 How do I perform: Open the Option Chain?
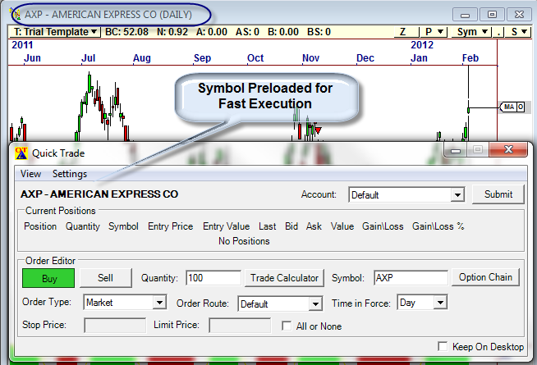point(485,277)
